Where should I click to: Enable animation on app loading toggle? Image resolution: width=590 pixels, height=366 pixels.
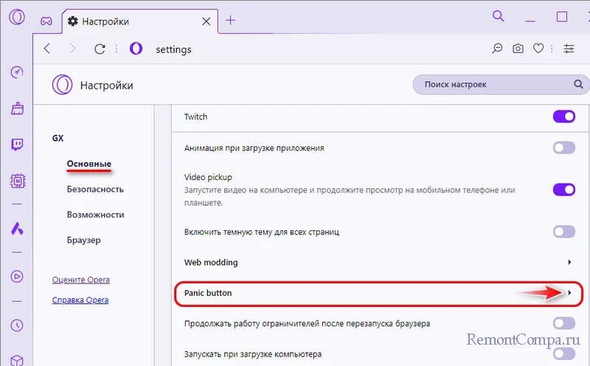tap(563, 148)
